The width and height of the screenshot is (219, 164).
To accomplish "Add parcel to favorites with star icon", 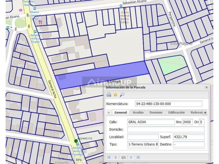I will pyautogui.click(x=115, y=95).
